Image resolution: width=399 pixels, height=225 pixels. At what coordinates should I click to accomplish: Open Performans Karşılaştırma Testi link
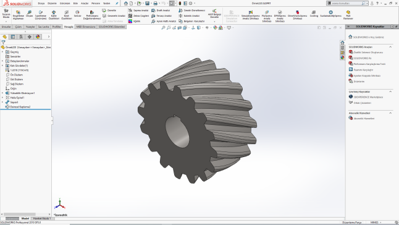click(369, 64)
